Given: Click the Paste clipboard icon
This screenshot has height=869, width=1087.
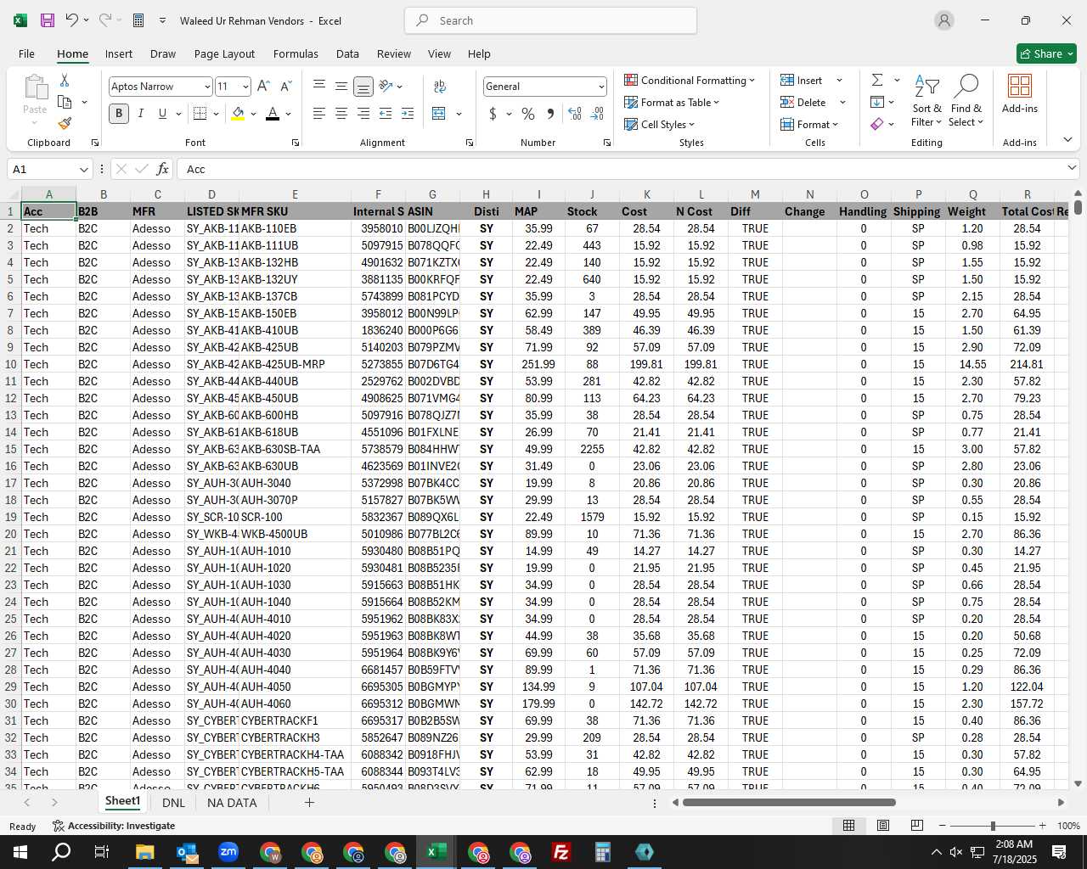Looking at the screenshot, I should 35,87.
